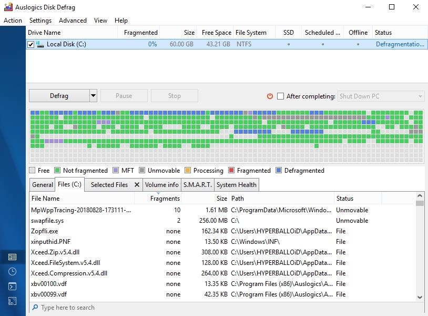Click the Pause button
This screenshot has height=316, width=428.
click(x=124, y=96)
